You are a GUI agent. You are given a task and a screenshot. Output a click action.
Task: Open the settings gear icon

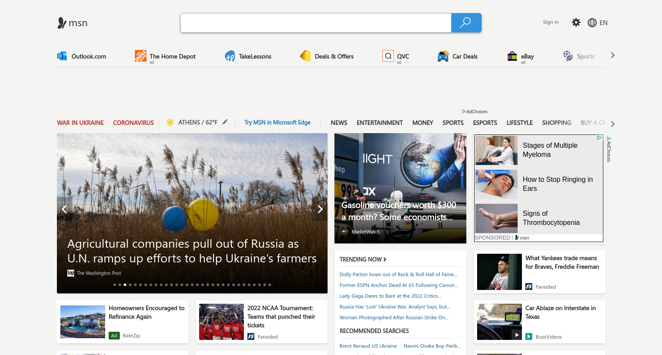576,22
